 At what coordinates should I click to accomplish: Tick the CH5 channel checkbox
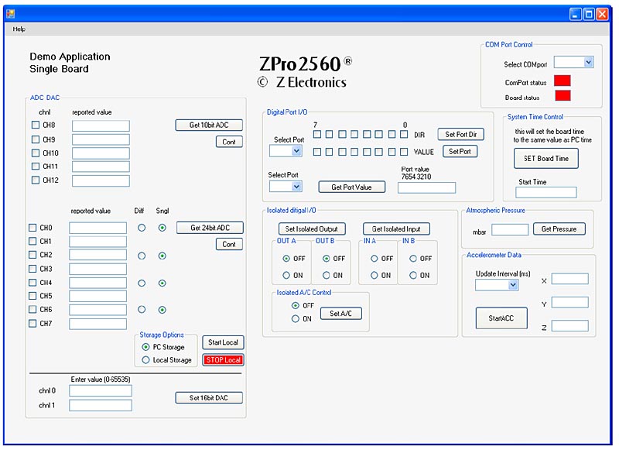pos(32,296)
